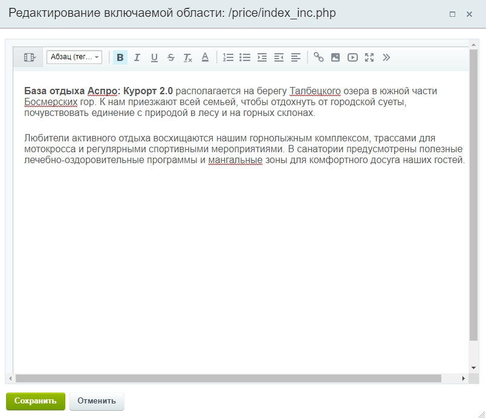Image resolution: width=486 pixels, height=418 pixels.
Task: Toggle italic formatting
Action: tap(137, 57)
